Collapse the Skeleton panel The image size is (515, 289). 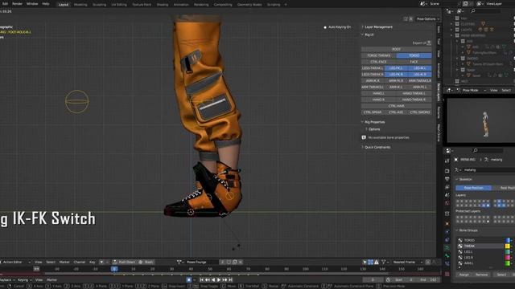click(x=464, y=179)
